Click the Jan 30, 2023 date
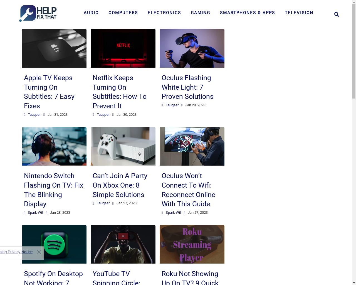This screenshot has height=285, width=356. [127, 115]
